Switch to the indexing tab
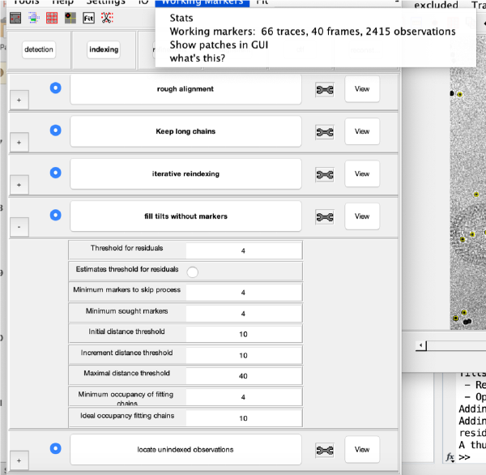The height and width of the screenshot is (475, 486). (x=104, y=49)
